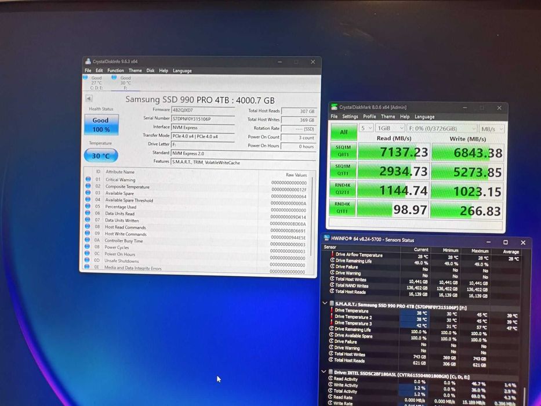Viewport: 541px width, 406px height.
Task: Click the Serial Number field
Action: tap(203, 119)
